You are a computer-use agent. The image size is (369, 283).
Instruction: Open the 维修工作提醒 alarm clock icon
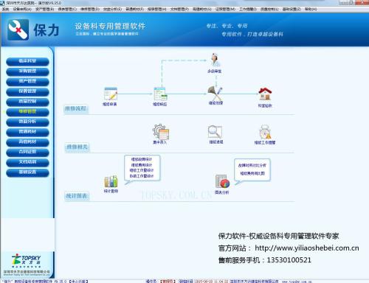[x=265, y=132]
